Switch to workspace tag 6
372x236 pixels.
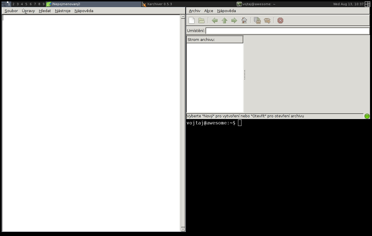tap(31, 4)
